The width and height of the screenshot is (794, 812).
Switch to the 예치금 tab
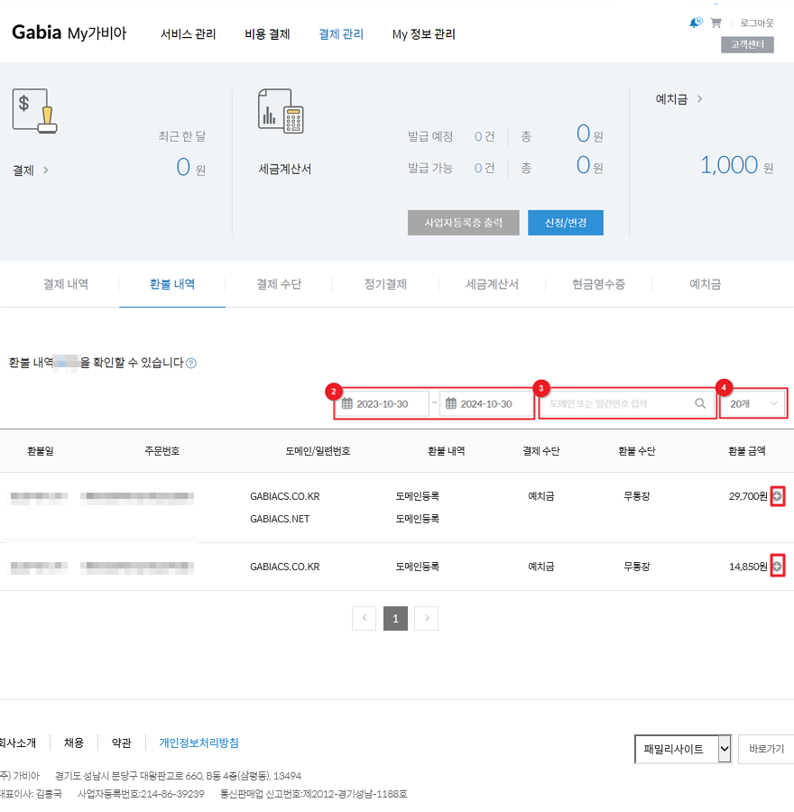coord(705,284)
